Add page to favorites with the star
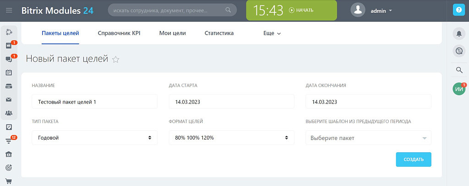The height and width of the screenshot is (186, 469). (x=116, y=59)
